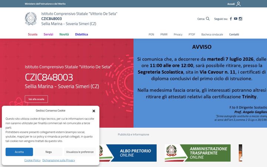Go to the PON page
Image resolution: width=267 pixels, height=167 pixels.
click(151, 35)
